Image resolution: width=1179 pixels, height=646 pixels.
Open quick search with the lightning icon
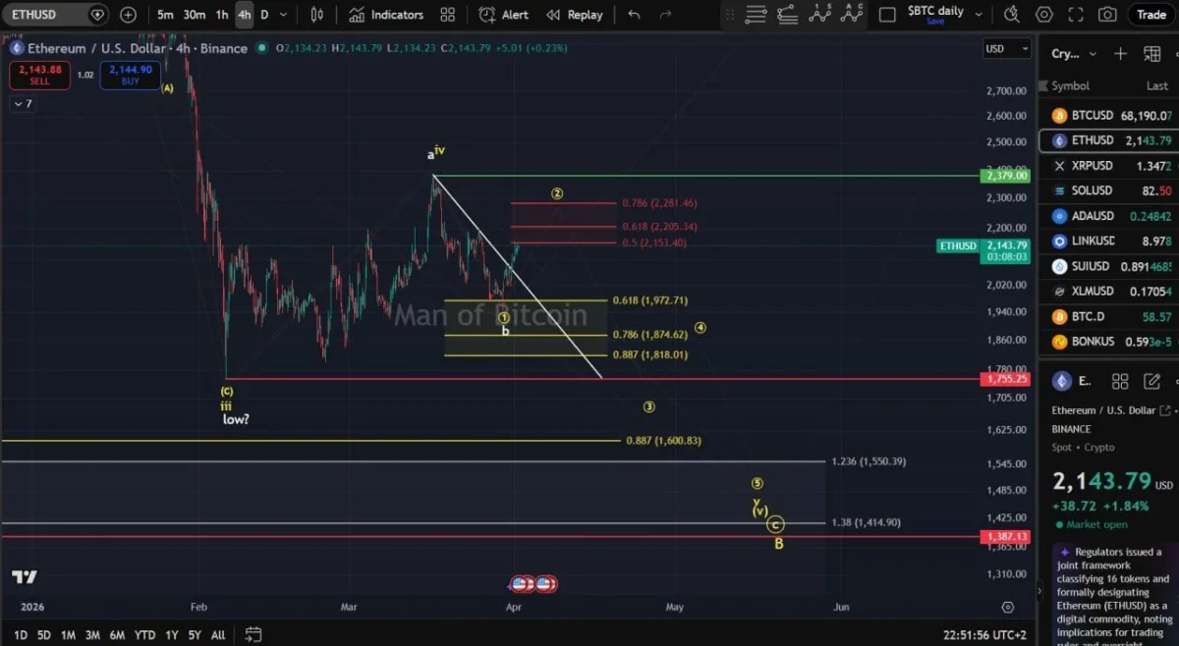pyautogui.click(x=1012, y=14)
